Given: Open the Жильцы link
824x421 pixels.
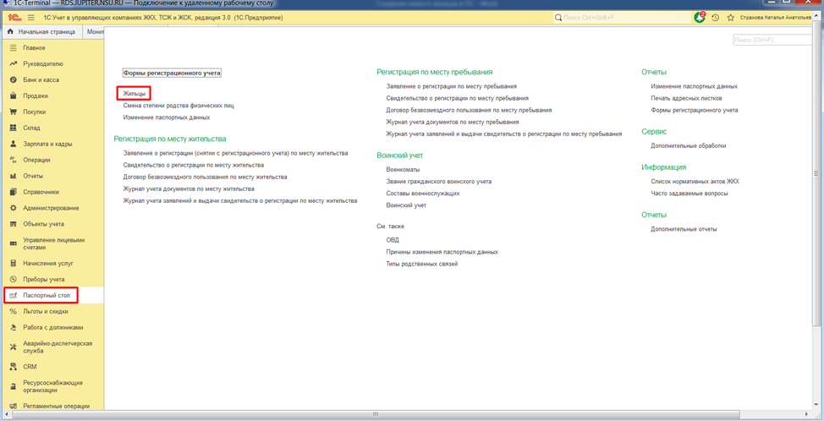Looking at the screenshot, I should coord(135,93).
